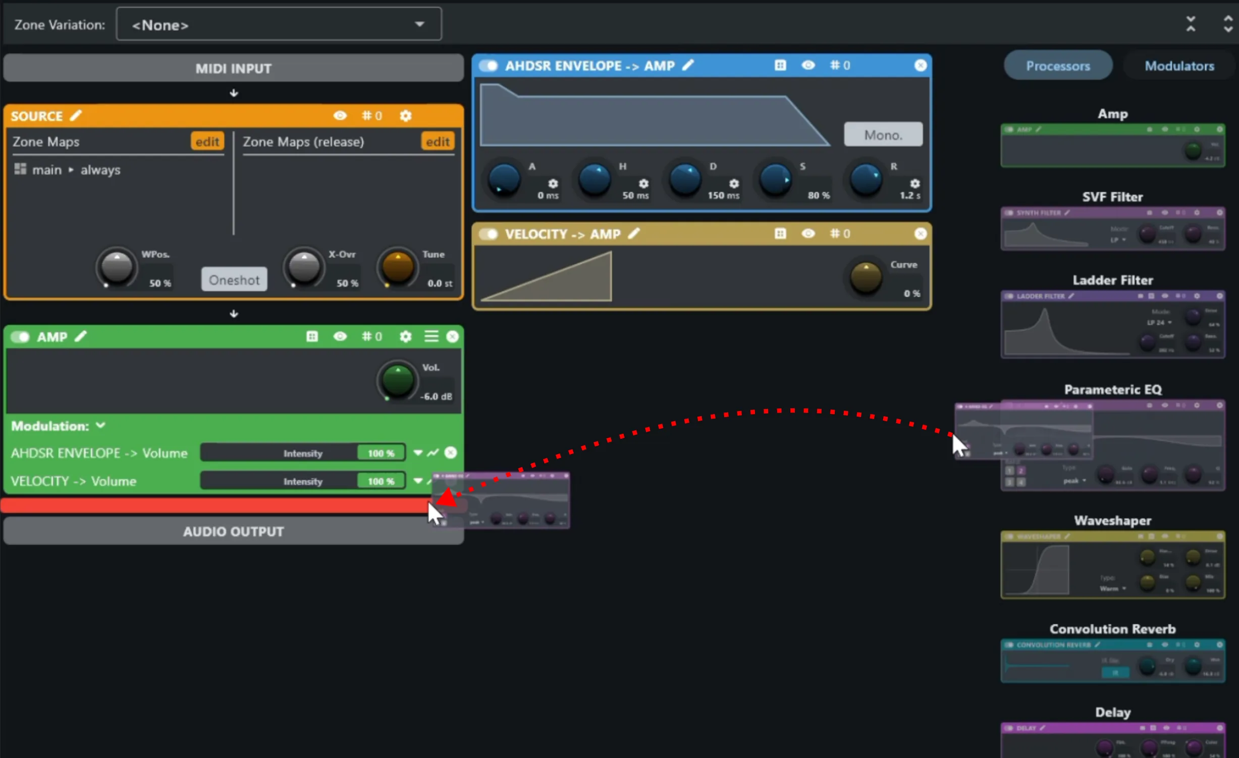Rename the SOURCE module with pencil icon
1239x758 pixels.
pos(76,115)
